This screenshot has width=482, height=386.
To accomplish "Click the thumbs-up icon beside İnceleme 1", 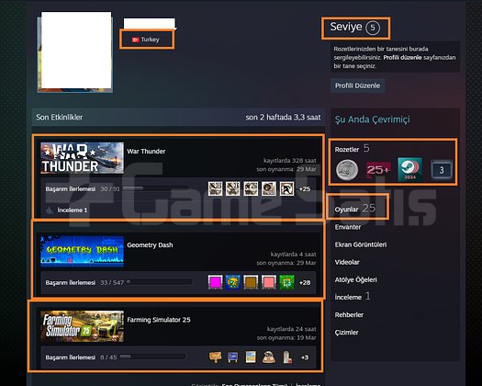I will point(50,210).
